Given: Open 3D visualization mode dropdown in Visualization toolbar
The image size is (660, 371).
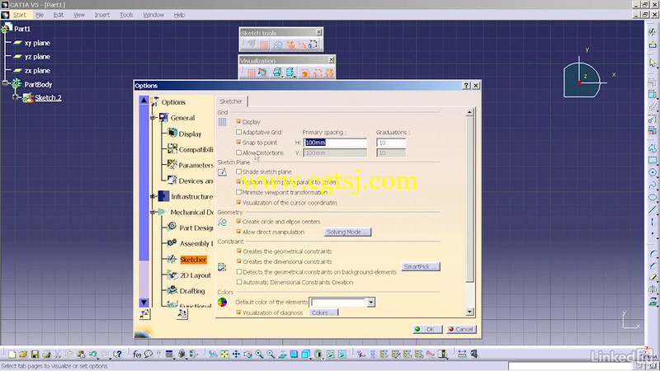Looking at the screenshot, I should [x=282, y=77].
